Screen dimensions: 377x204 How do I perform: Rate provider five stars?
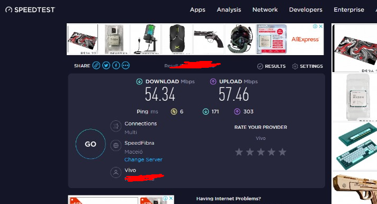click(x=283, y=152)
